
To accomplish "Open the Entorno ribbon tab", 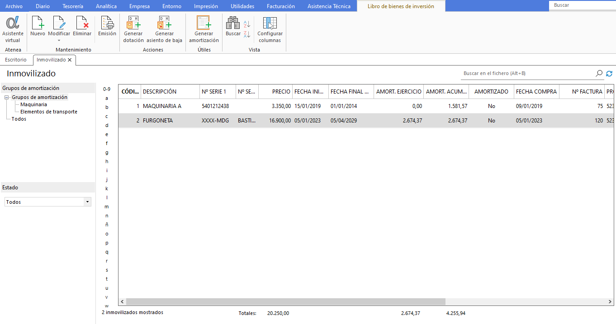I will (x=172, y=6).
